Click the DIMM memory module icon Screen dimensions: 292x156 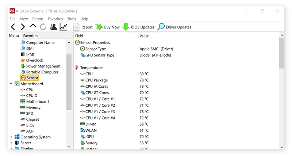click(x=82, y=124)
